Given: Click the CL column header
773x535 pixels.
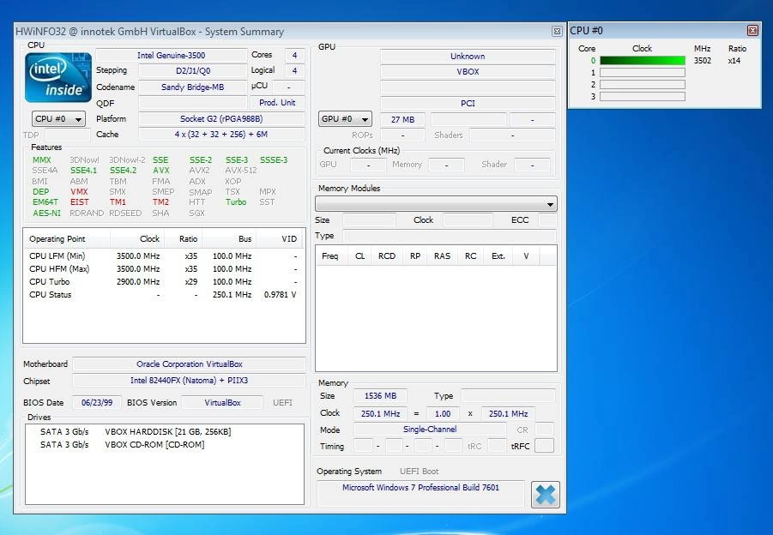Looking at the screenshot, I should point(359,256).
